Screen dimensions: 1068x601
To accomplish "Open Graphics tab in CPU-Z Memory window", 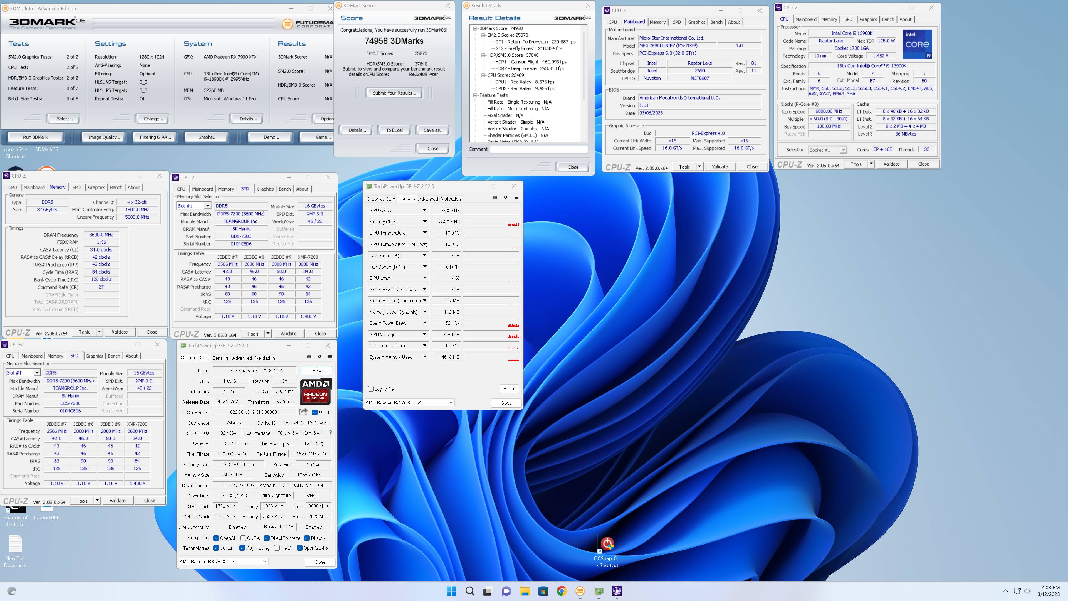I will tap(97, 188).
